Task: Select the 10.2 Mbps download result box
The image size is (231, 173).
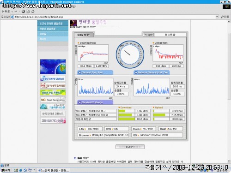Action: click(x=85, y=66)
